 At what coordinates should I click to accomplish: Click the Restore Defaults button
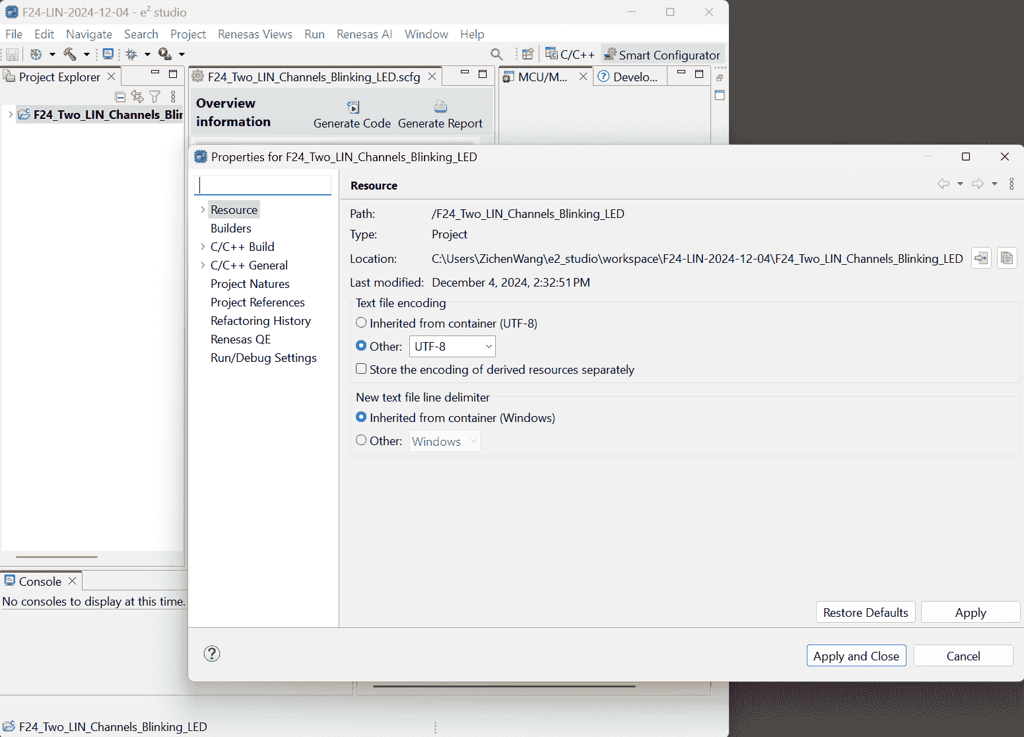click(x=865, y=612)
